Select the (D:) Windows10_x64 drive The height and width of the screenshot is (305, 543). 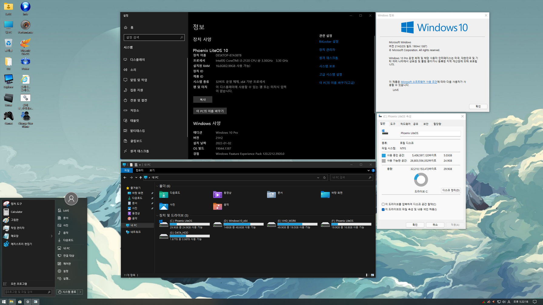[238, 224]
